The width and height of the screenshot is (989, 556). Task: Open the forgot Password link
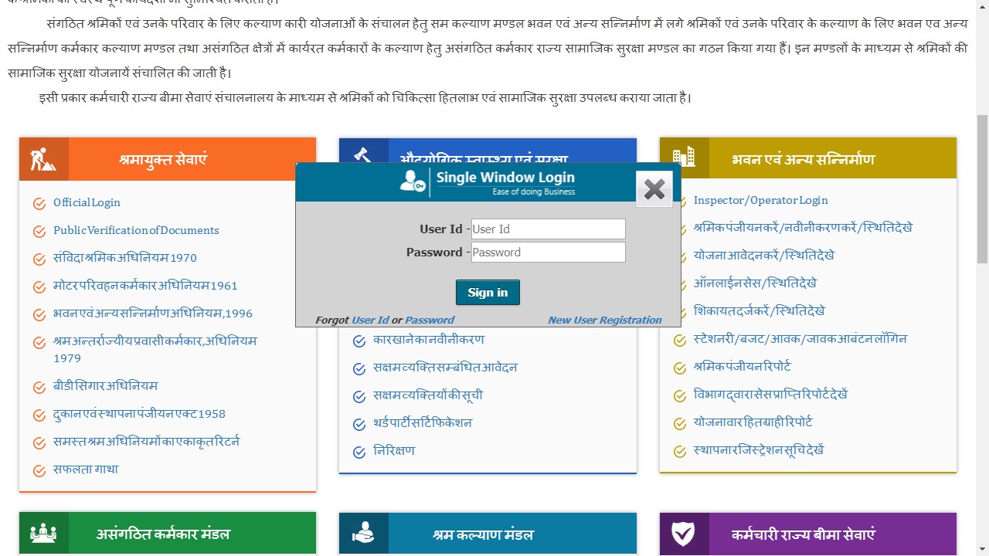[x=430, y=320]
